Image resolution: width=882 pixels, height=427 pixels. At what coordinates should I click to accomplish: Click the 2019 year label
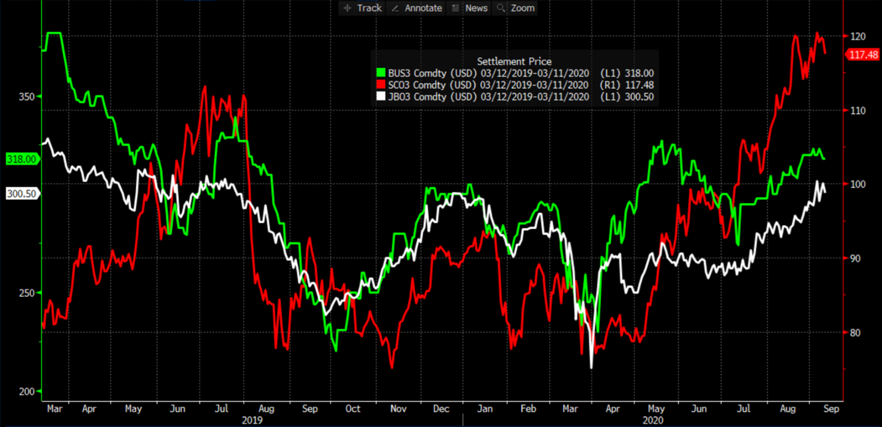click(x=252, y=420)
